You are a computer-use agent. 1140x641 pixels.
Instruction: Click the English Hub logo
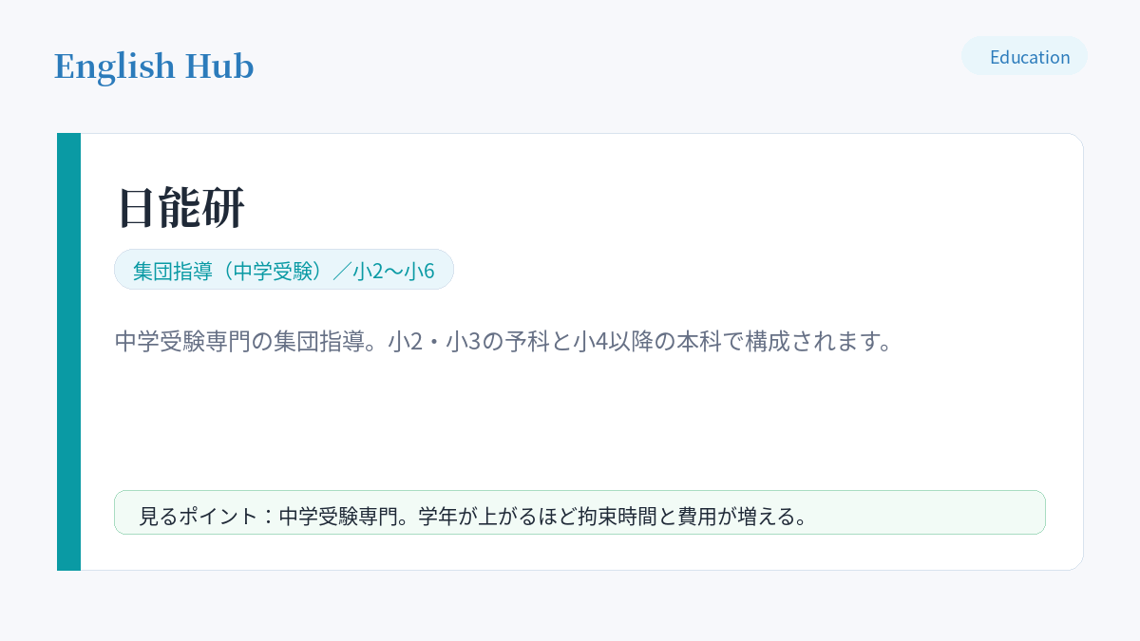154,66
